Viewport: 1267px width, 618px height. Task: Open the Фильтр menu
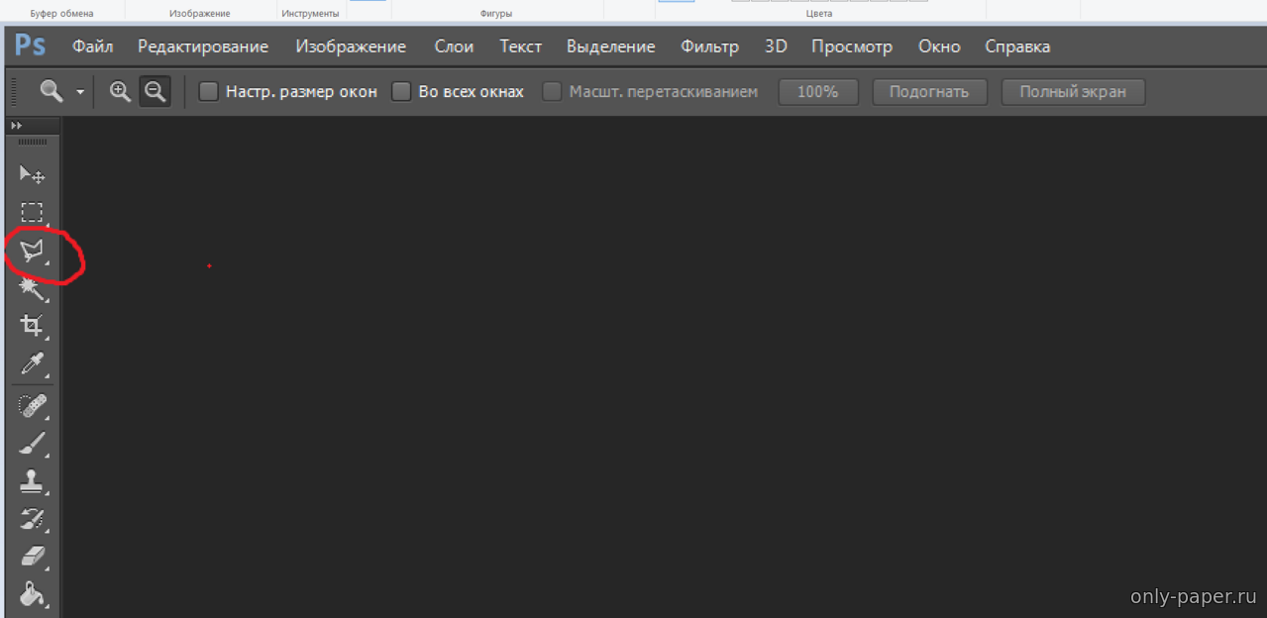tap(709, 47)
